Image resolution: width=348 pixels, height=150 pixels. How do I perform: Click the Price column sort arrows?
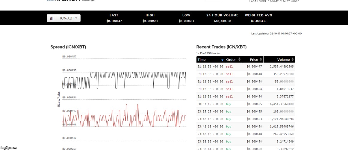pos(261,60)
